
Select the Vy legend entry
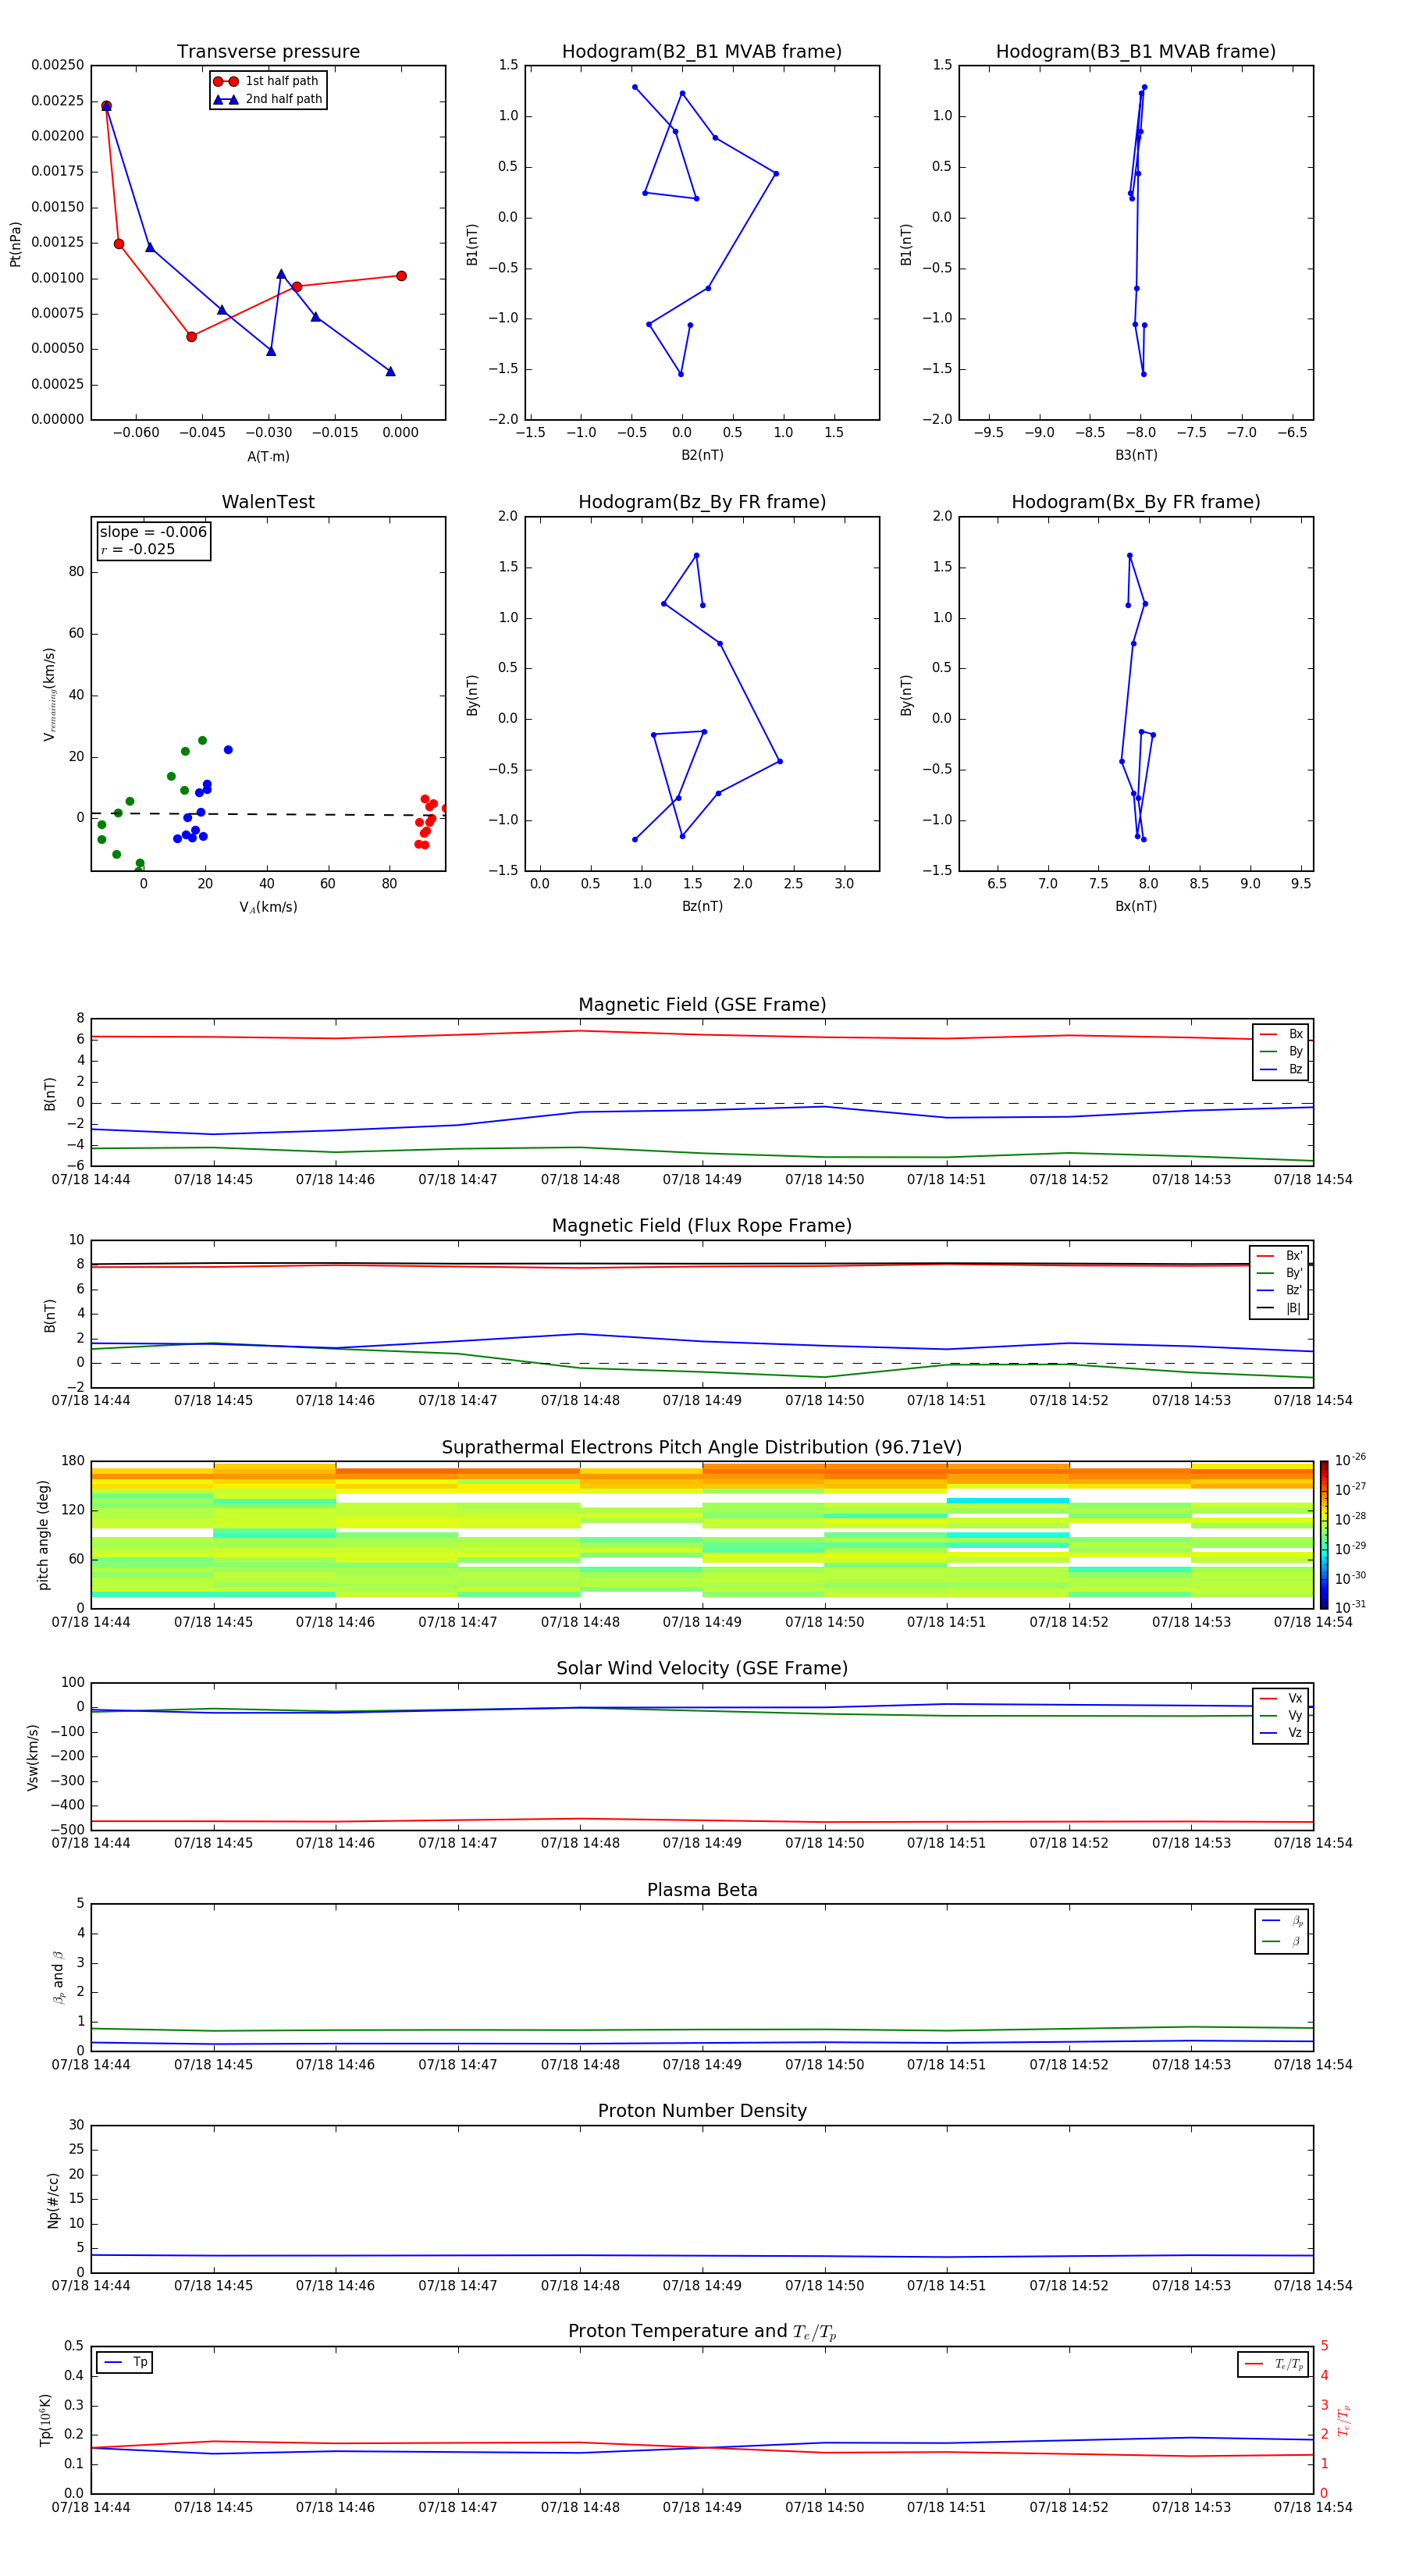click(1281, 1715)
